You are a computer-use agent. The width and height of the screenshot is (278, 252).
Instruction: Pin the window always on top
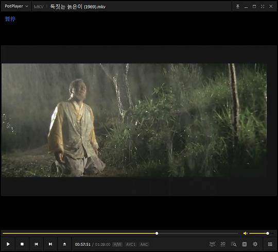click(237, 6)
